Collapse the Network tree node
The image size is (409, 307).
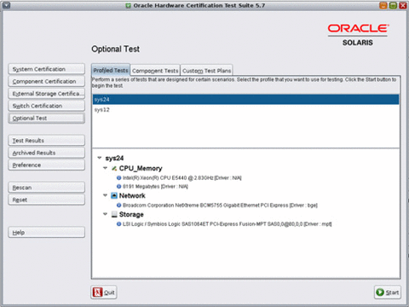105,195
